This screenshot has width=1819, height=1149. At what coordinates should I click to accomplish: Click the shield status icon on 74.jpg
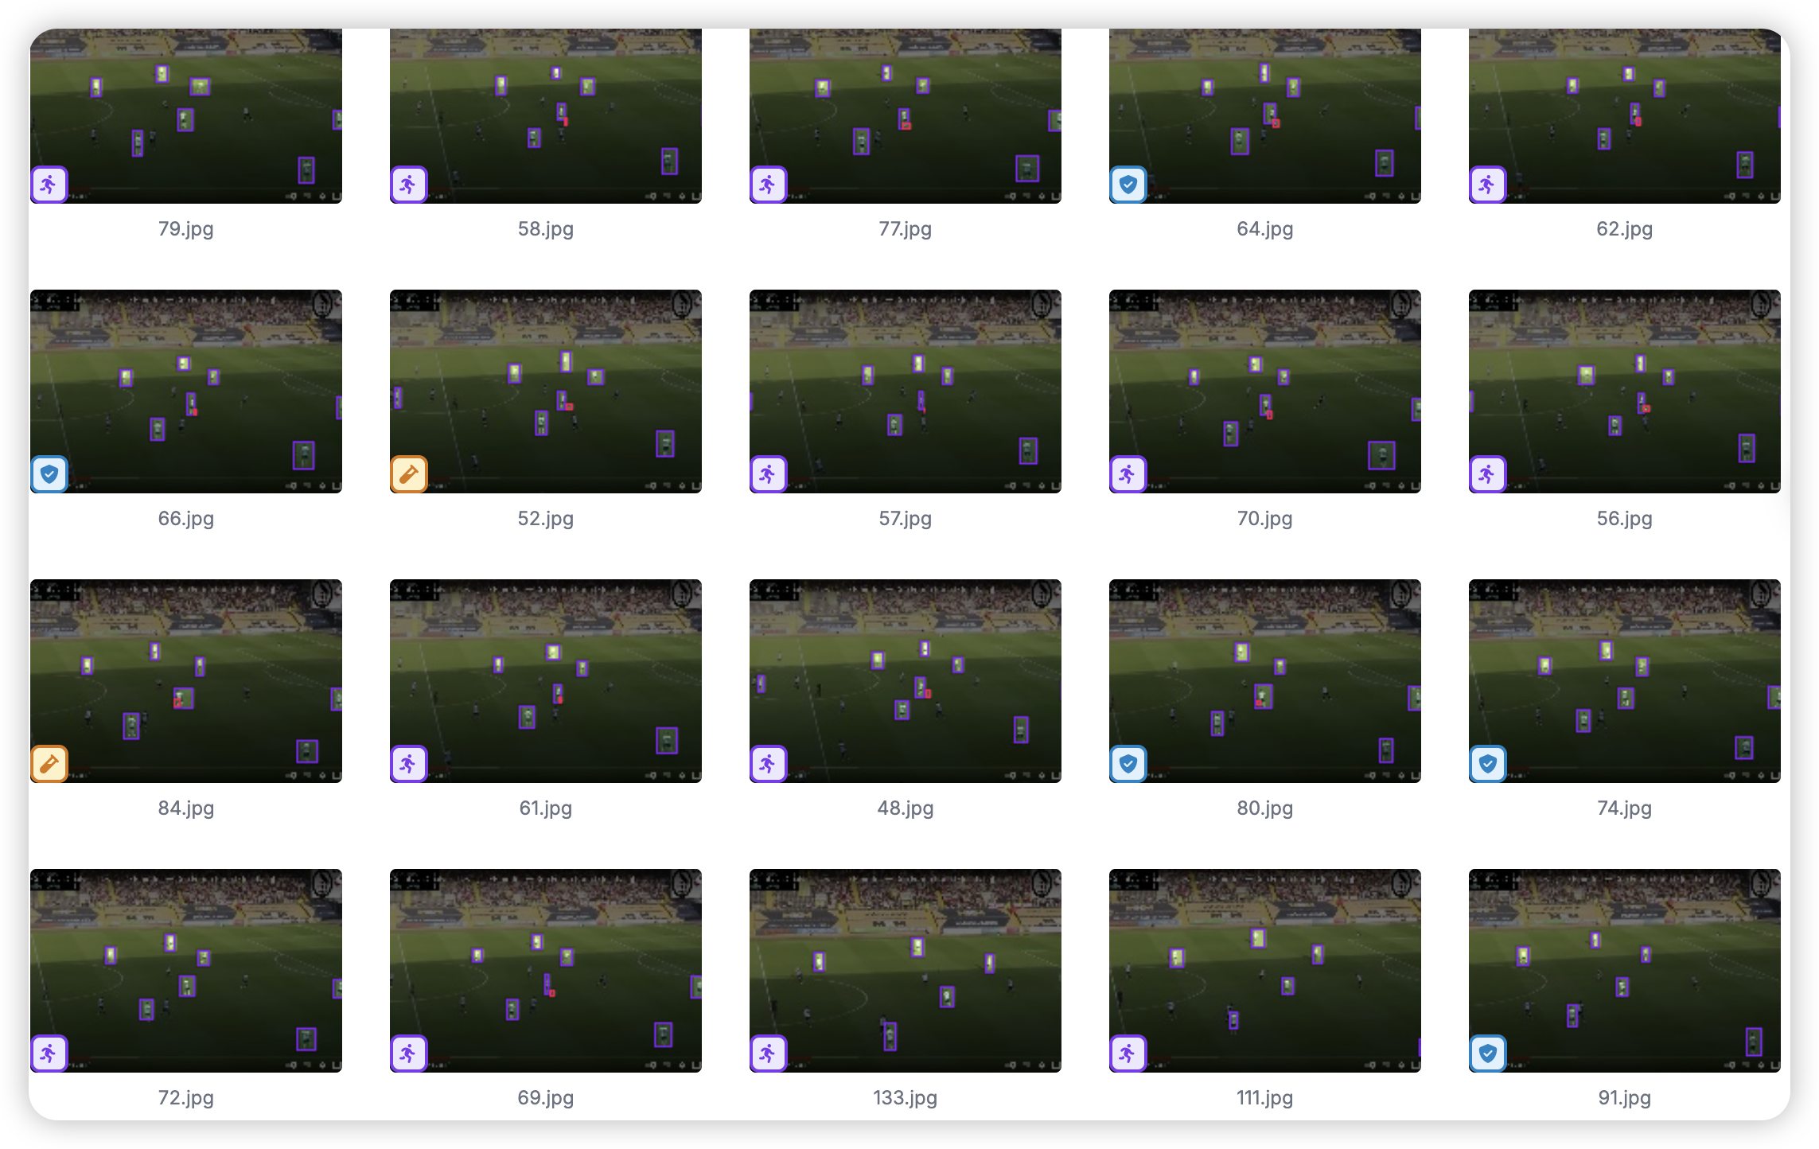coord(1488,764)
